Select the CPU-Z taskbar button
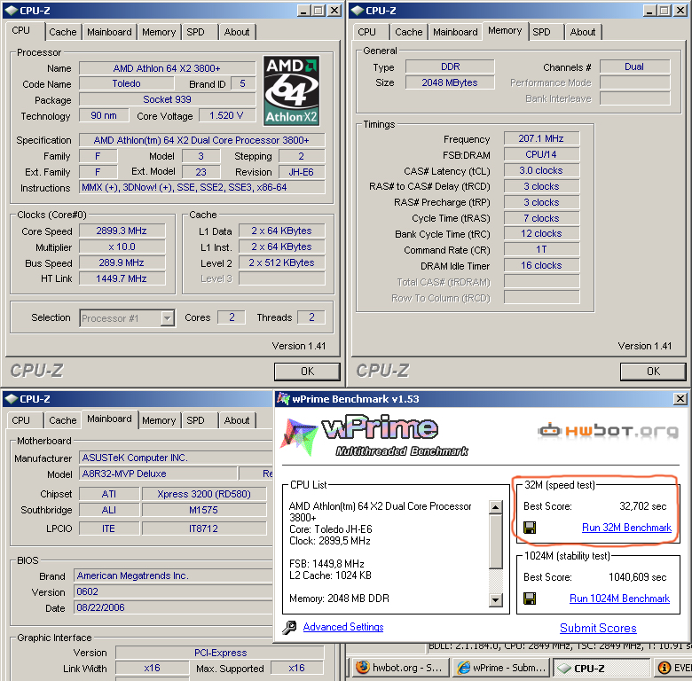The width and height of the screenshot is (692, 681). coord(602,669)
